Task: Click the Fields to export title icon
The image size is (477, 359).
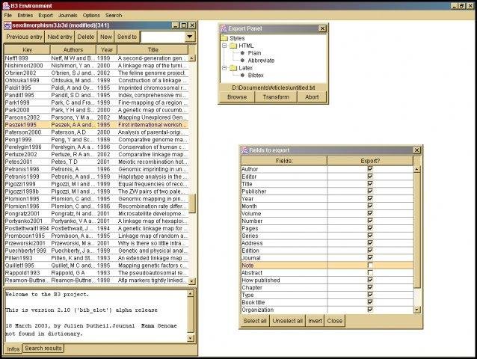Action: coord(244,150)
